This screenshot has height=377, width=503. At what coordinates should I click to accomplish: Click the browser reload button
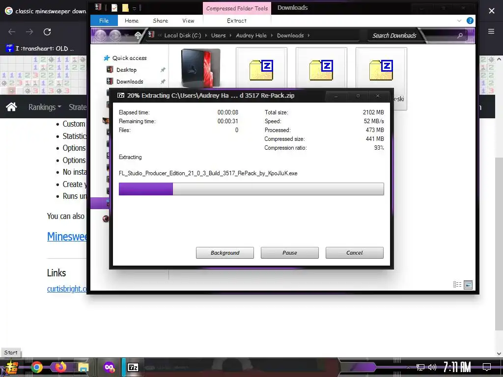click(x=47, y=32)
